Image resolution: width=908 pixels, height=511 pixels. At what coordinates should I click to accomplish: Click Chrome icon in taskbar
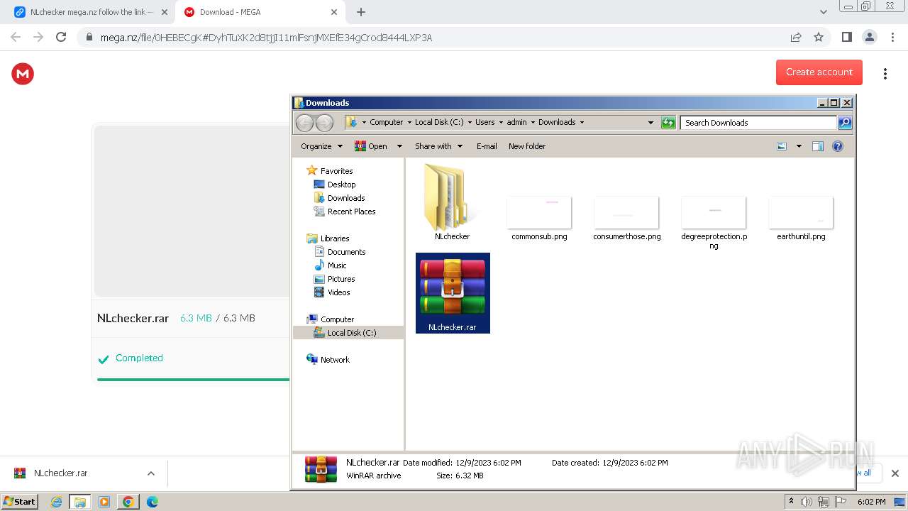pyautogui.click(x=128, y=502)
